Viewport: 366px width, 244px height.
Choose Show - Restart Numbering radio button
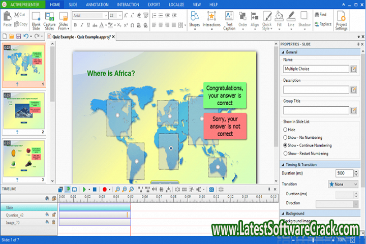tap(286, 153)
